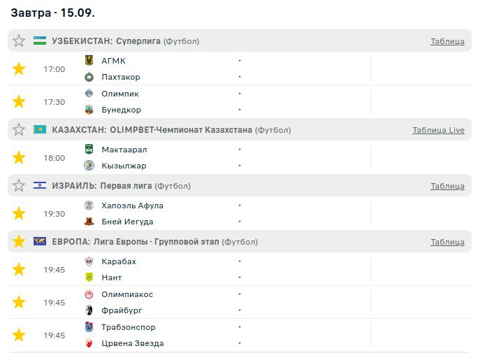
Task: Click the Freiburg club logo
Action: click(x=89, y=310)
